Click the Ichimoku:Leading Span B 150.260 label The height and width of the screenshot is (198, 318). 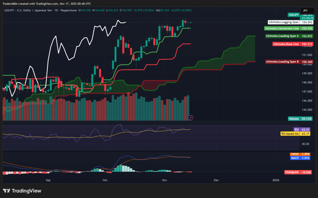tap(290, 61)
